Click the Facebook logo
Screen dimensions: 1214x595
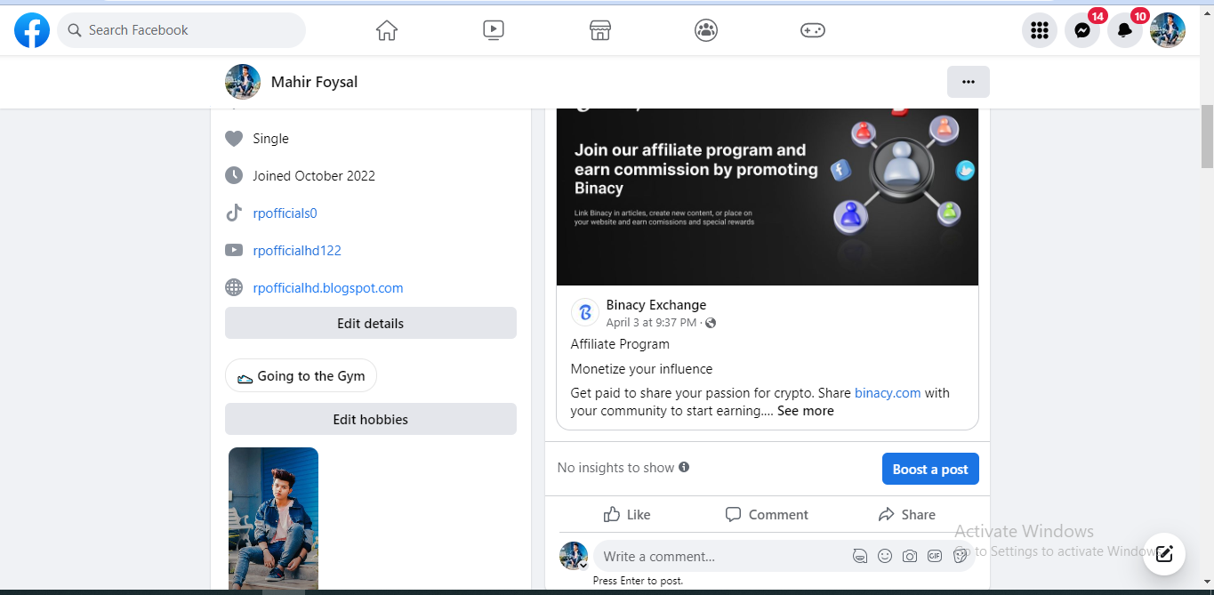[32, 30]
